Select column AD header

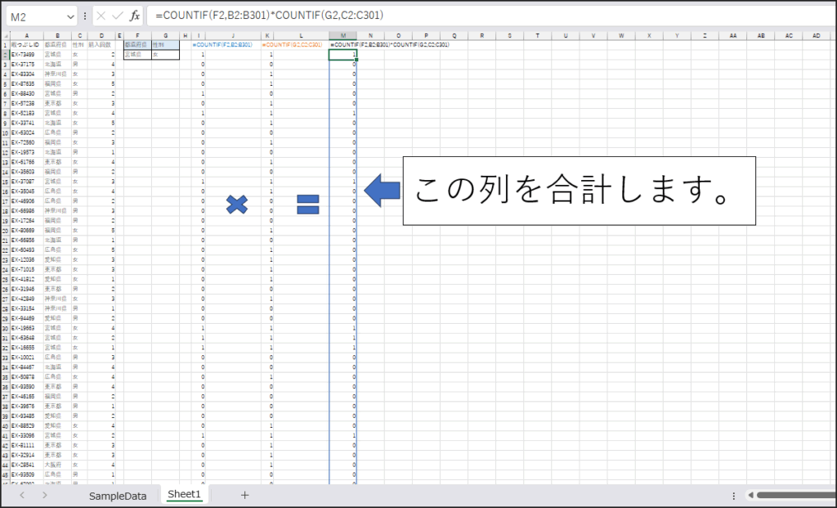817,36
